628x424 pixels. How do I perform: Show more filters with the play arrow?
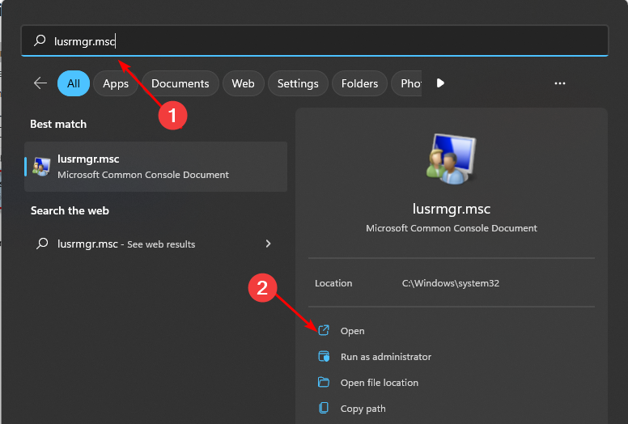point(440,83)
